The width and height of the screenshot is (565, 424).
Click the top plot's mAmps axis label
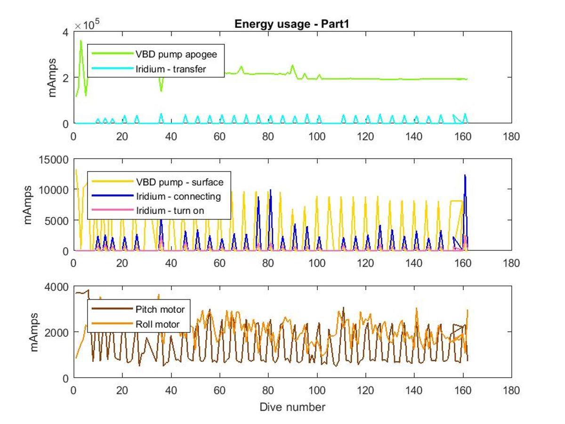tap(52, 77)
